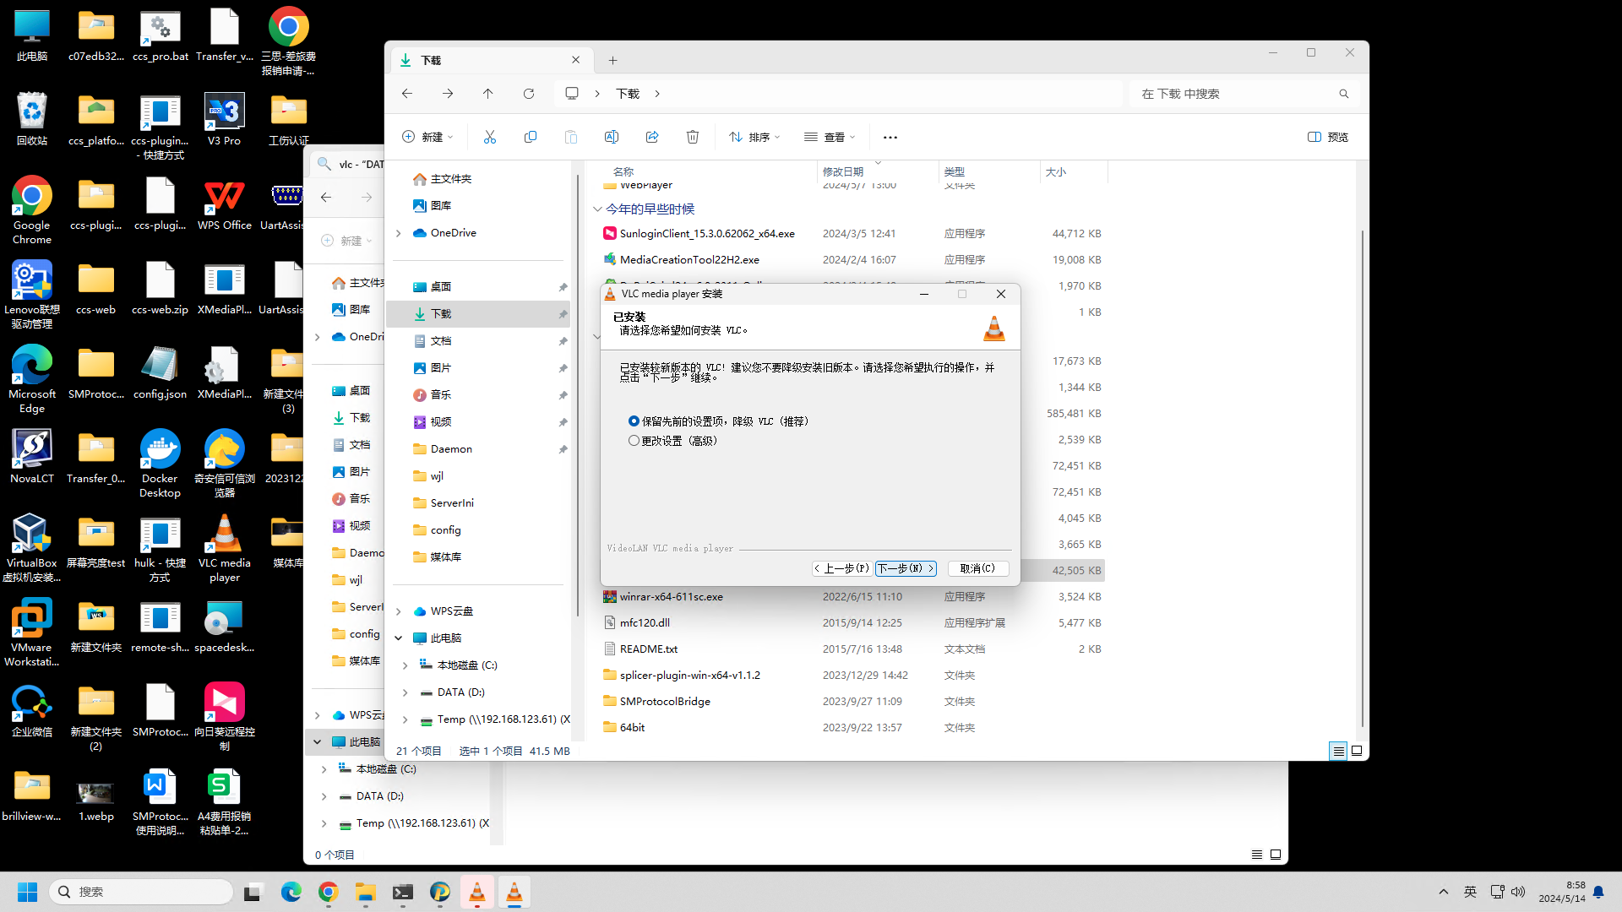Click the Copy icon in Explorer toolbar
Viewport: 1622px width, 912px height.
(531, 137)
